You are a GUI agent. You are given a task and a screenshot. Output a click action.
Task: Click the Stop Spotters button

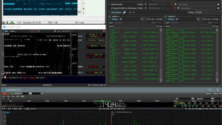click(116, 12)
